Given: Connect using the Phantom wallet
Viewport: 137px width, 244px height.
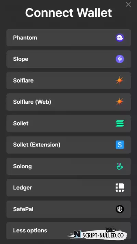Looking at the screenshot, I should [68, 38].
